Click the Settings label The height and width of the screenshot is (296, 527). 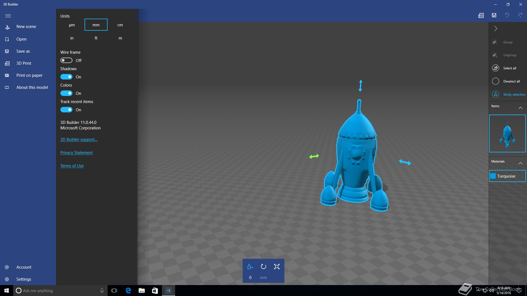(x=24, y=279)
